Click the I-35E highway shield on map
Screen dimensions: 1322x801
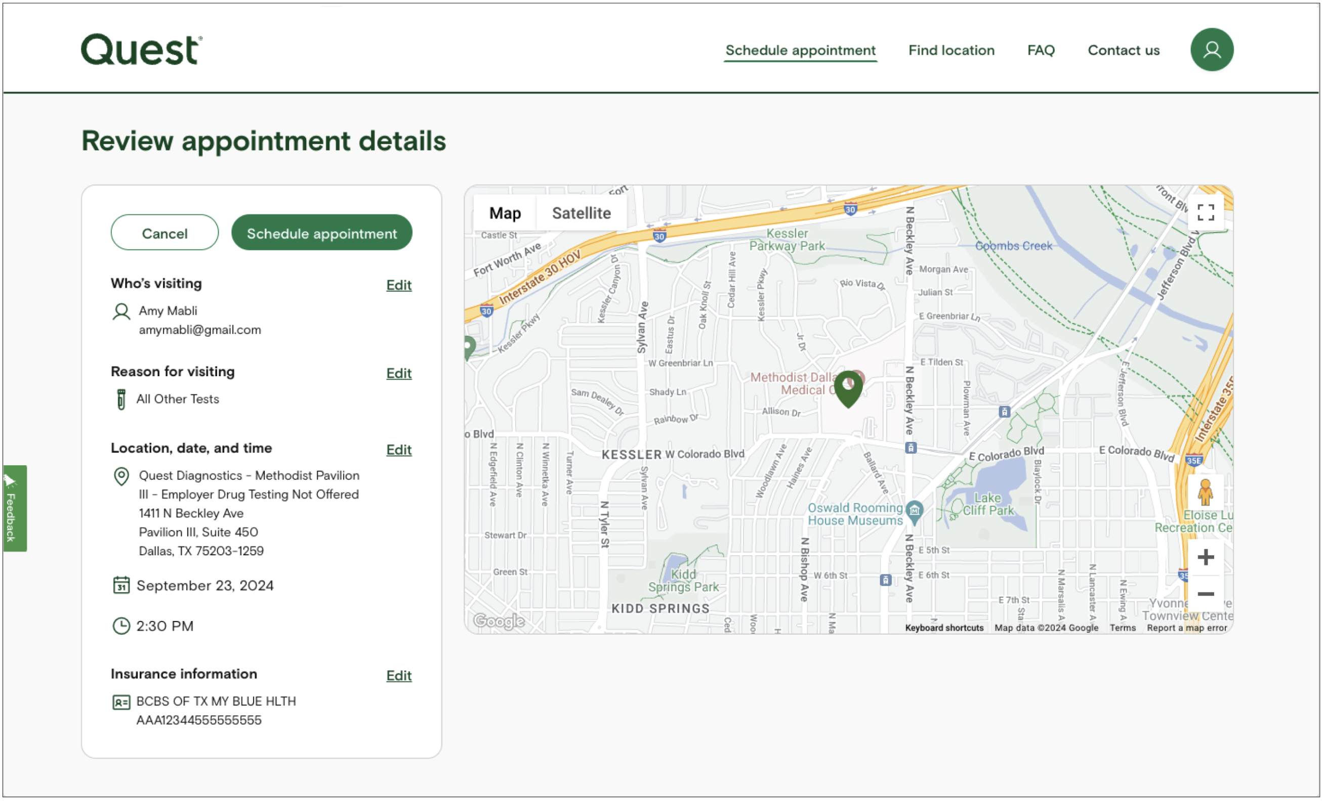point(1194,461)
